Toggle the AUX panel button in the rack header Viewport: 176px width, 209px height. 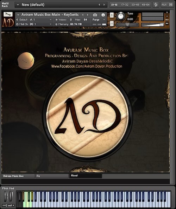(x=164, y=5)
